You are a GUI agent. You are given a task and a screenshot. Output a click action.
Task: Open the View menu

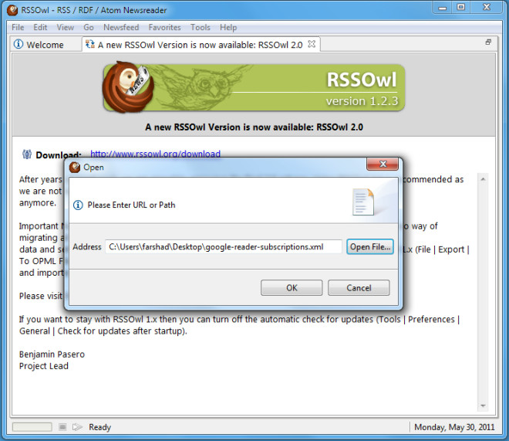tap(66, 27)
